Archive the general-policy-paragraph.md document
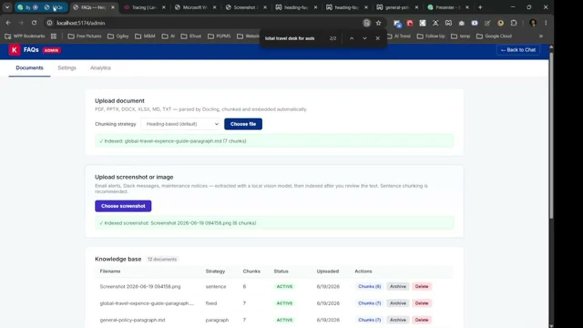This screenshot has height=328, width=583. (398, 320)
